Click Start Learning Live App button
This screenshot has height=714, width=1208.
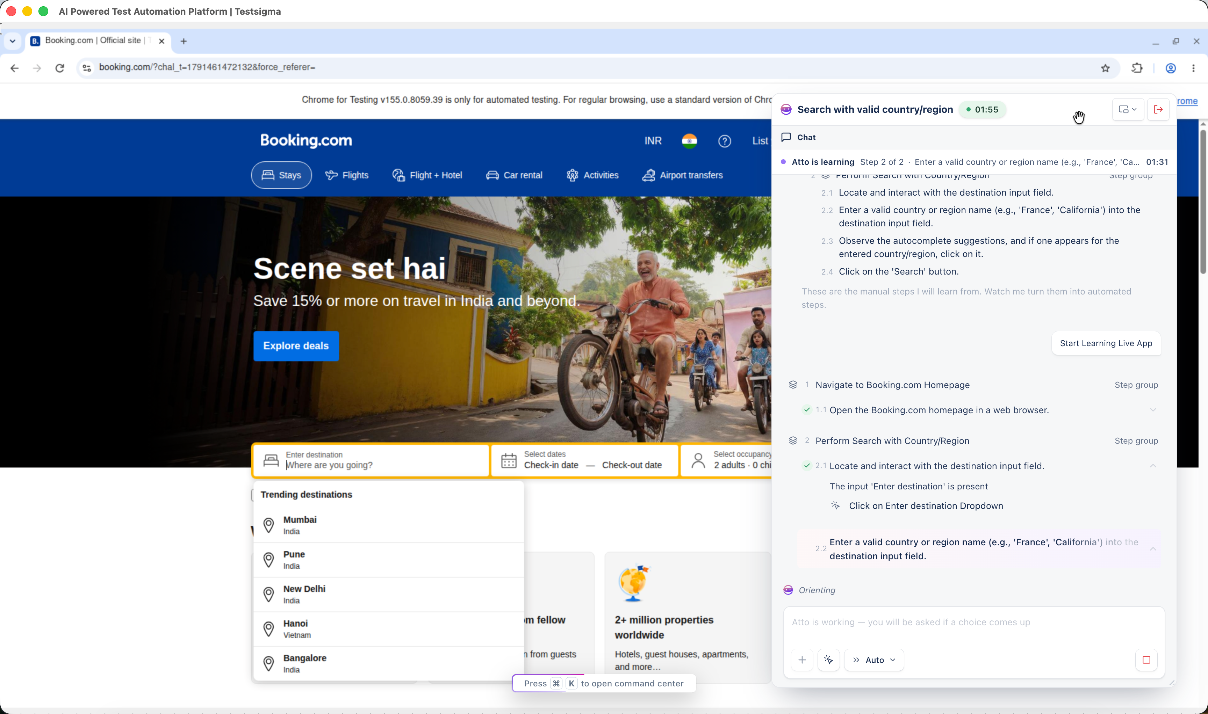[x=1106, y=343]
